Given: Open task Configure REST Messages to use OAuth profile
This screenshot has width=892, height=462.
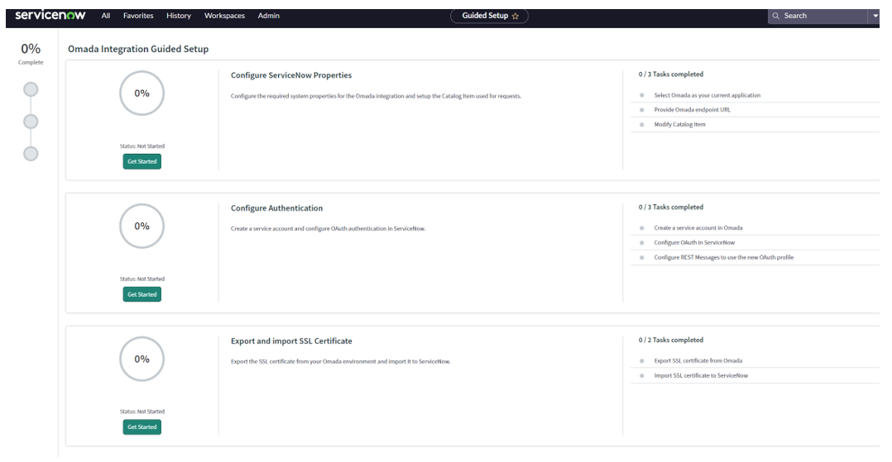Looking at the screenshot, I should click(723, 257).
